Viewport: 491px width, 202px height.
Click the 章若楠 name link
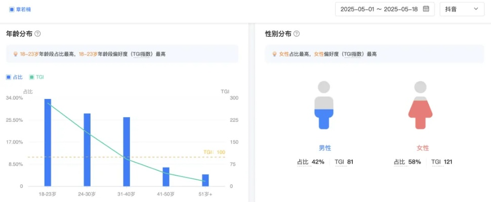(x=23, y=9)
